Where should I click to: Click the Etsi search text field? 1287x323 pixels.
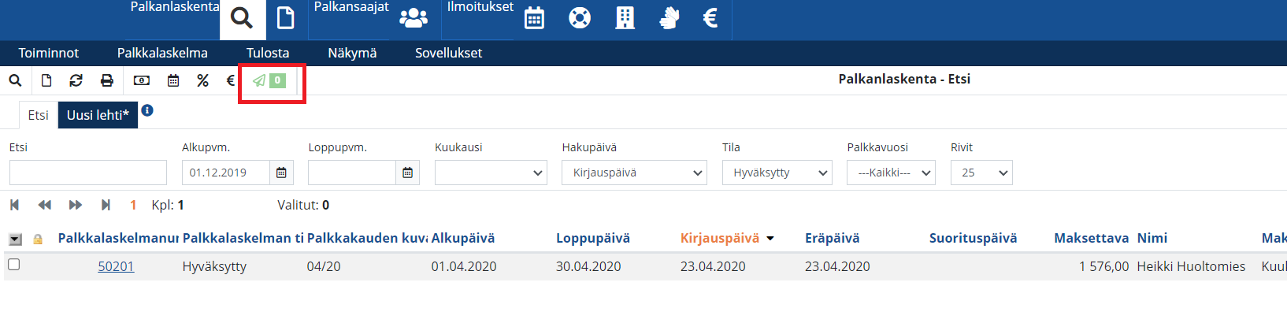[x=88, y=173]
